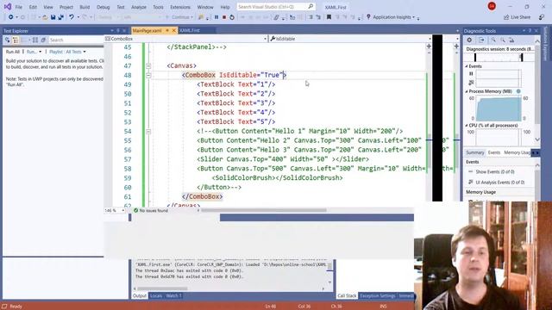This screenshot has height=310, width=552.
Task: Close the MainPage.xaml tab
Action: pyautogui.click(x=173, y=31)
